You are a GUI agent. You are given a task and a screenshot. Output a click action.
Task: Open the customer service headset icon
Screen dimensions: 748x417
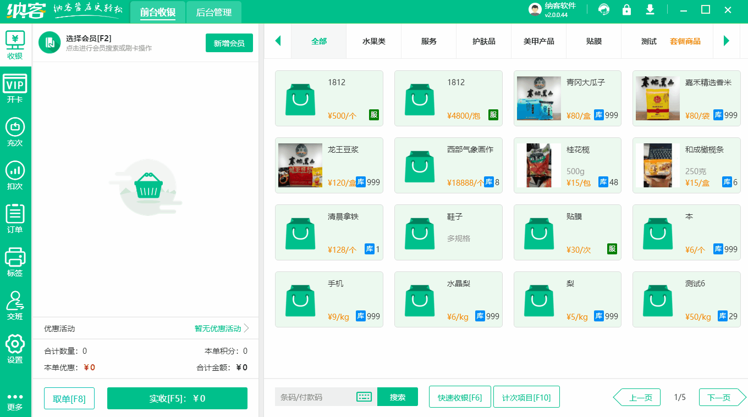603,10
